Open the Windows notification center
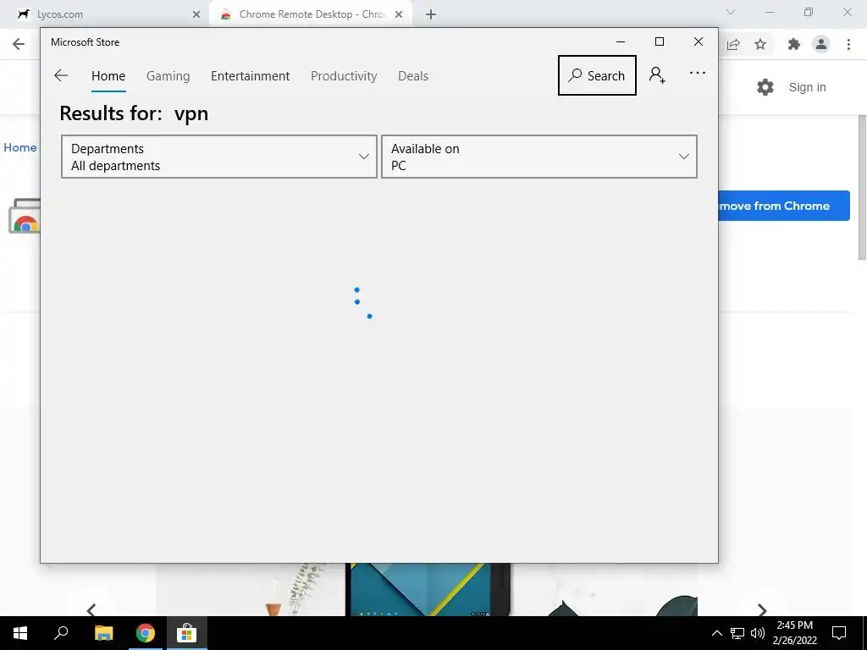Image resolution: width=867 pixels, height=650 pixels. coord(839,633)
